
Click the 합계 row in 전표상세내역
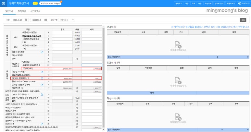[178, 93]
